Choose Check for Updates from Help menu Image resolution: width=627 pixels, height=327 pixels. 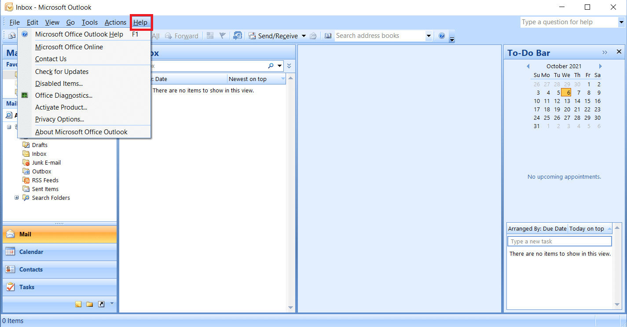62,71
